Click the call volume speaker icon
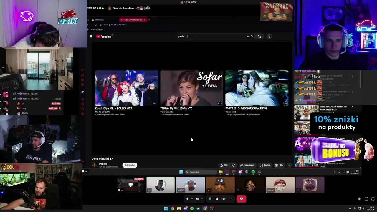 (359, 199)
